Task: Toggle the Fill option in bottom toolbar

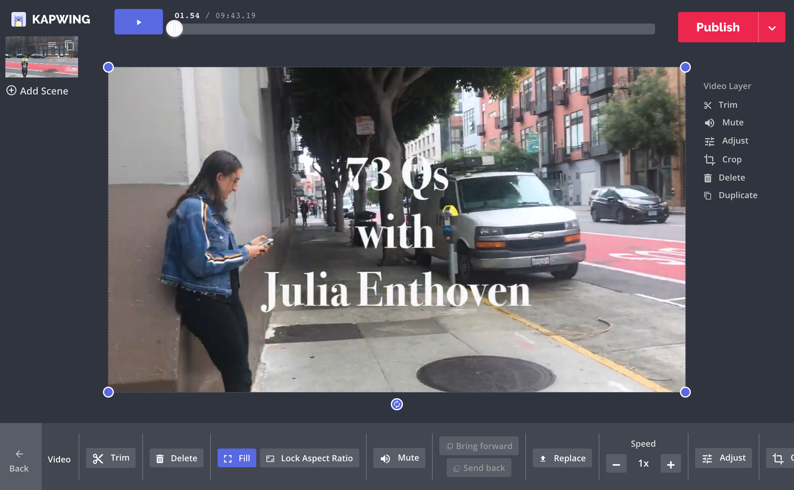Action: (237, 458)
